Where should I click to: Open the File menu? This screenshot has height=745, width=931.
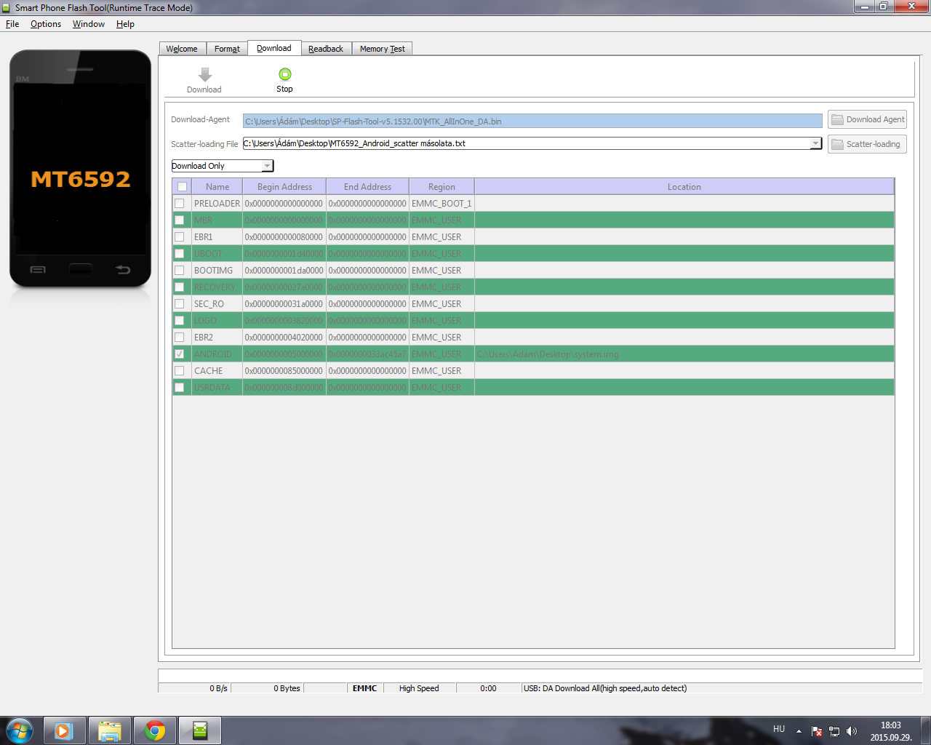12,24
